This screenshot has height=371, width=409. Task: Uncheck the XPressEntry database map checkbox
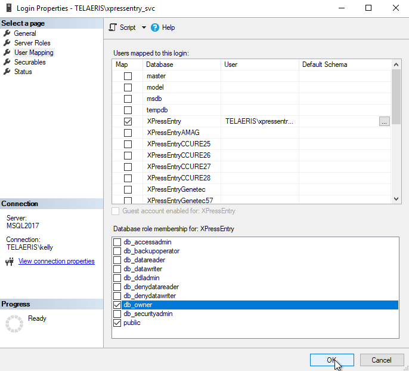(x=128, y=121)
